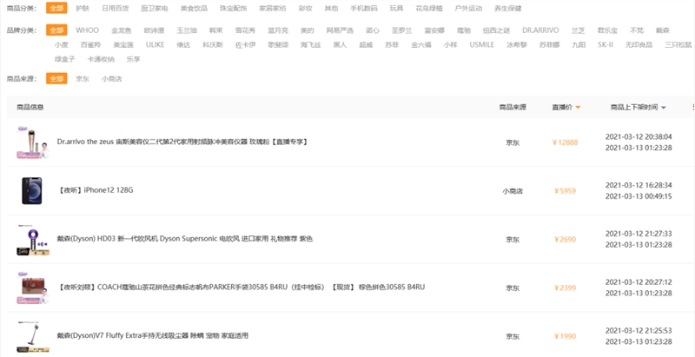
Task: Select 全部 in the 商品来源 row
Action: (x=56, y=78)
